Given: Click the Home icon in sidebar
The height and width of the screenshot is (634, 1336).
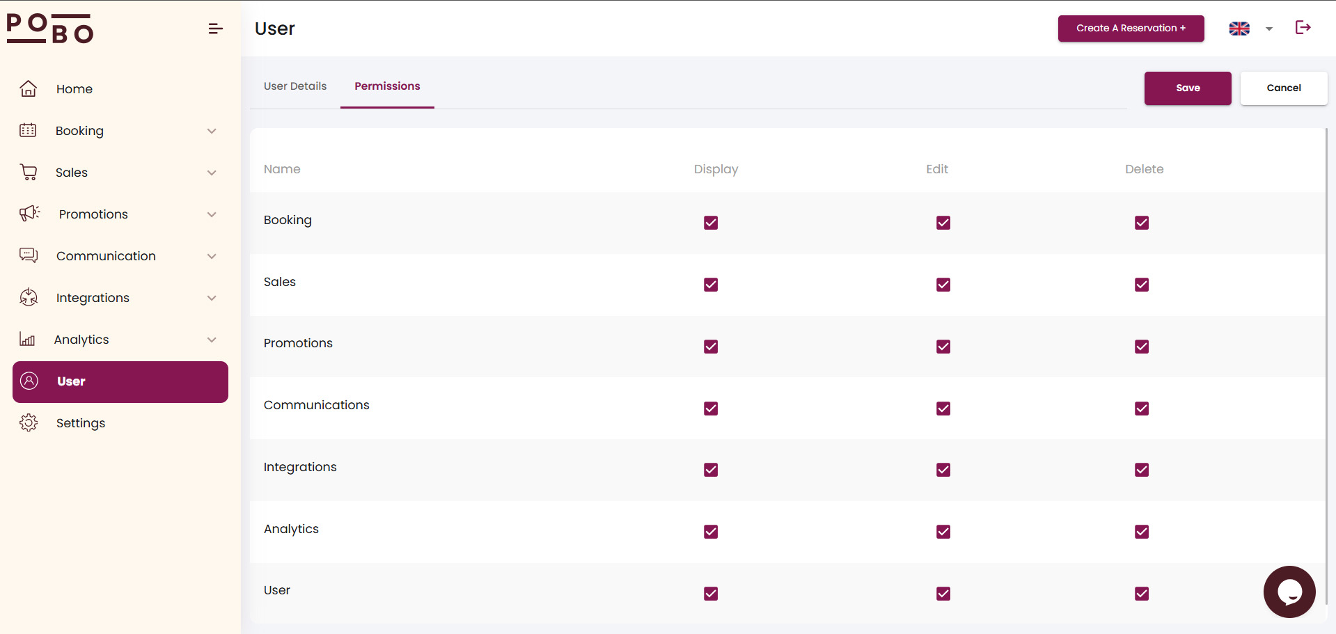Looking at the screenshot, I should pyautogui.click(x=29, y=89).
